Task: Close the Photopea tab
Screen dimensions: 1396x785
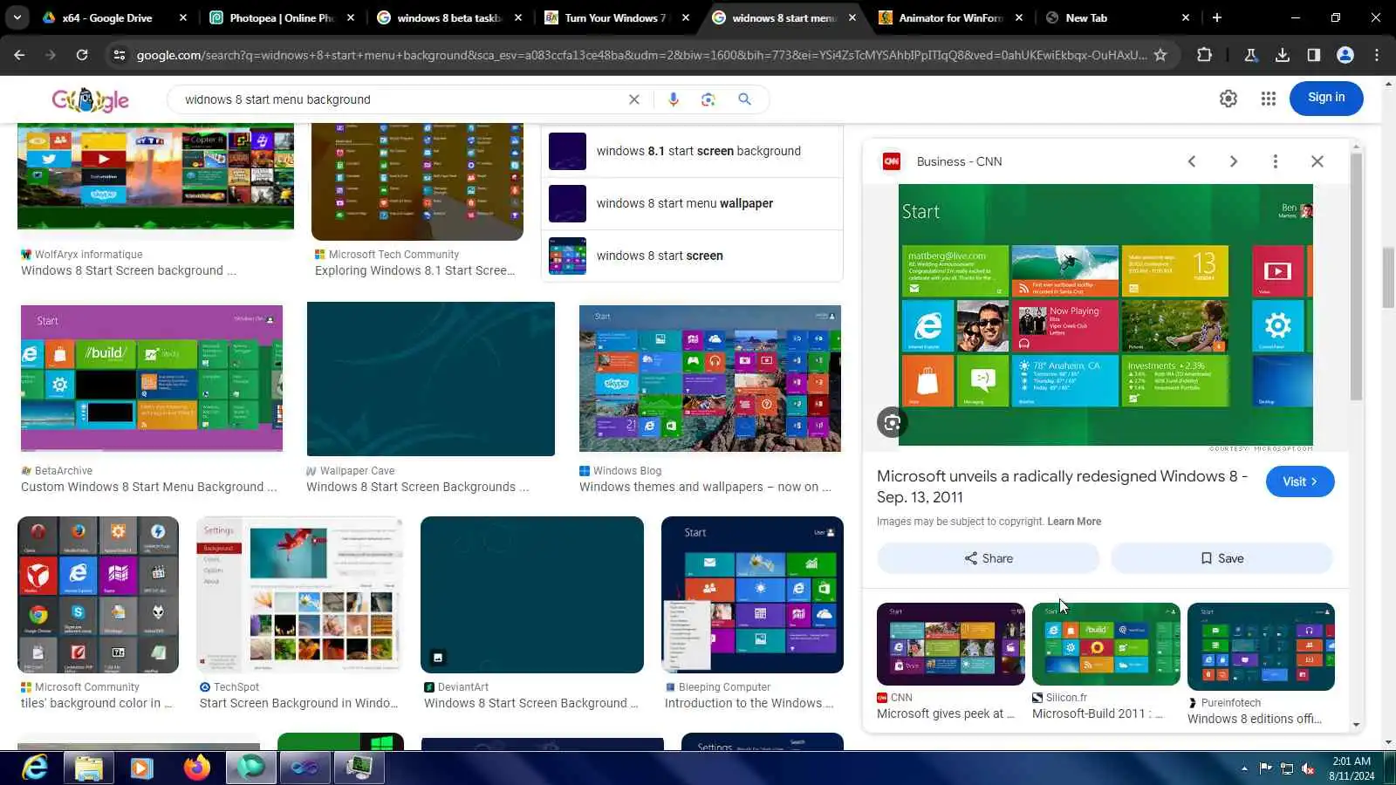Action: point(351,17)
